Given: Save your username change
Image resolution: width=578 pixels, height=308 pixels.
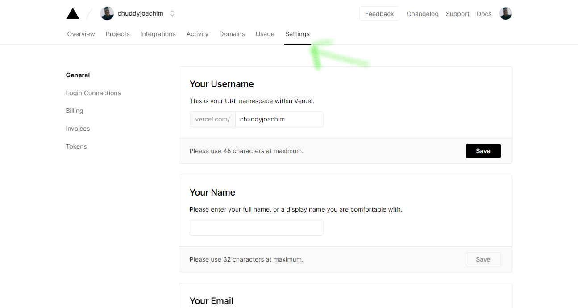Looking at the screenshot, I should 483,151.
